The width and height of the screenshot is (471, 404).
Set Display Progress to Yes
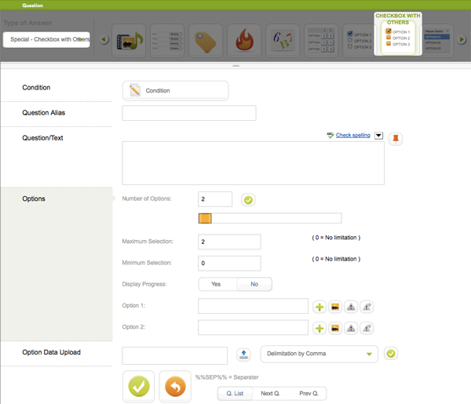(x=216, y=284)
